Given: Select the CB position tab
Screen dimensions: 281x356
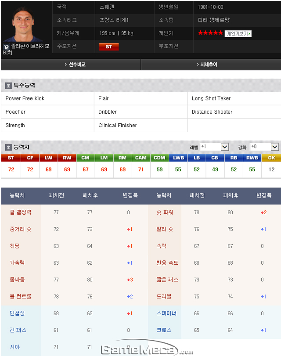Looking at the screenshot, I should pos(215,158).
